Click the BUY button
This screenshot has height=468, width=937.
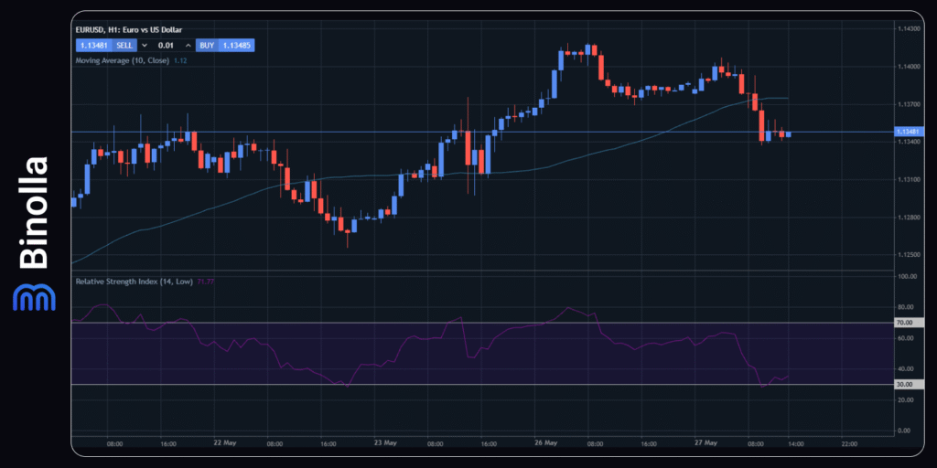207,45
